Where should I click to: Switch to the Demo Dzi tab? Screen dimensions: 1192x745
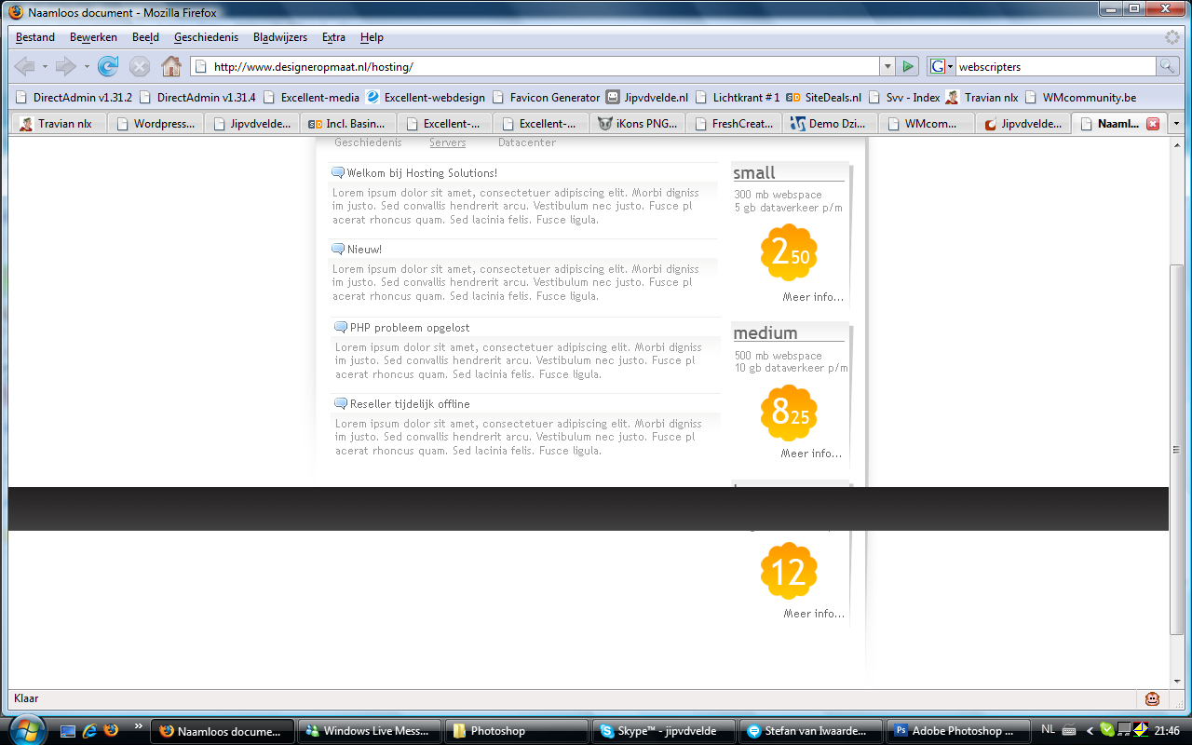tap(832, 123)
